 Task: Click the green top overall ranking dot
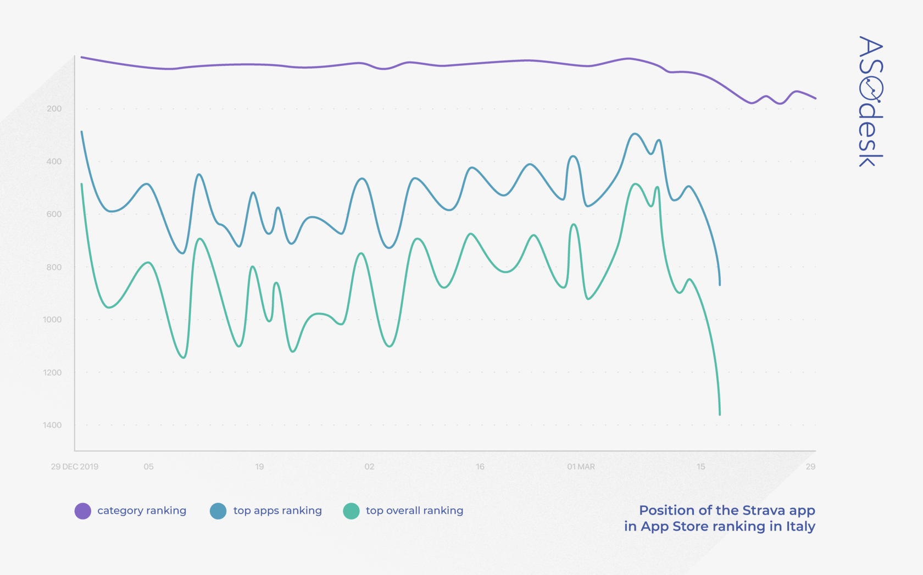351,511
